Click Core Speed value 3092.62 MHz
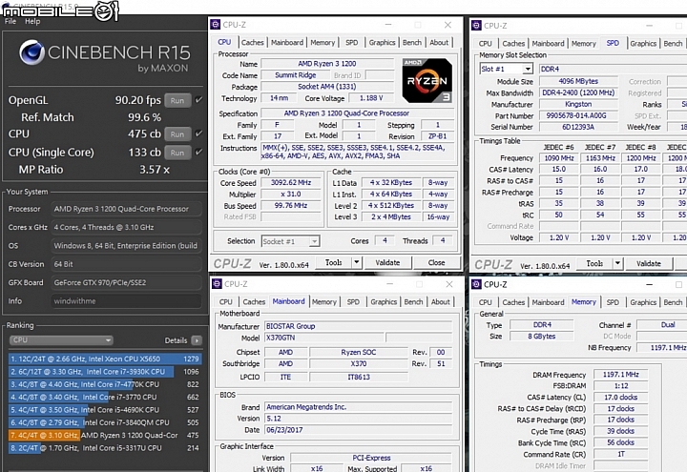Image resolution: width=687 pixels, height=472 pixels. click(x=291, y=182)
